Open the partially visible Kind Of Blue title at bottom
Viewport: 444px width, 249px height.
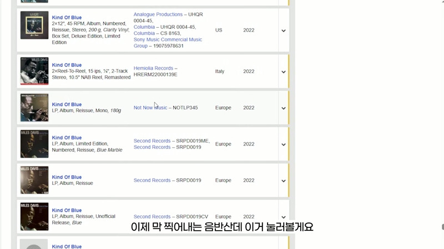pos(67,246)
